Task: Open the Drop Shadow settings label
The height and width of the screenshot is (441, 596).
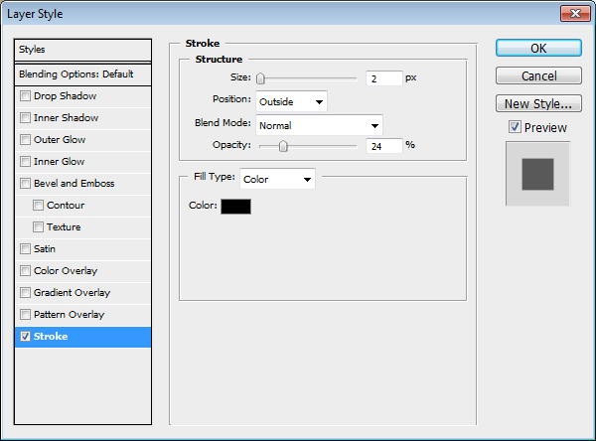Action: [x=65, y=95]
